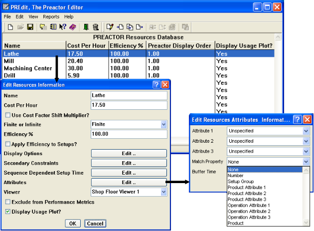Minimize the PREdit main window
This screenshot has height=231, width=314.
pos(257,7)
